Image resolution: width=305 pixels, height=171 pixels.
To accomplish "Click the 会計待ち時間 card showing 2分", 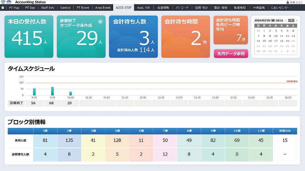I will 186,37.
